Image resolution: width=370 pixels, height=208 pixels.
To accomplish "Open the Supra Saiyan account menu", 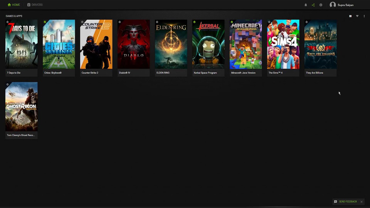I will pos(342,5).
